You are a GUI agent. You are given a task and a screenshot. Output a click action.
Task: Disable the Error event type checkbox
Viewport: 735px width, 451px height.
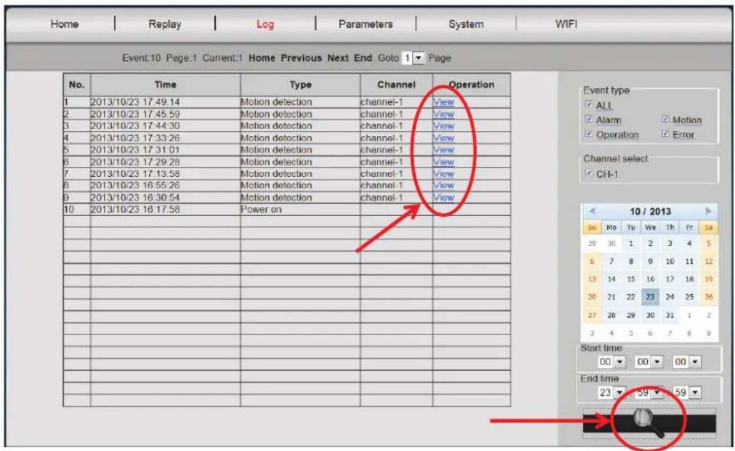point(664,134)
